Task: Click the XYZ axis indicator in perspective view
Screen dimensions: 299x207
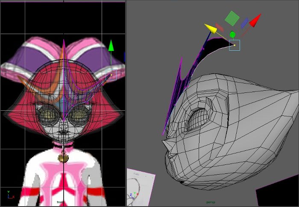Action: click(134, 195)
